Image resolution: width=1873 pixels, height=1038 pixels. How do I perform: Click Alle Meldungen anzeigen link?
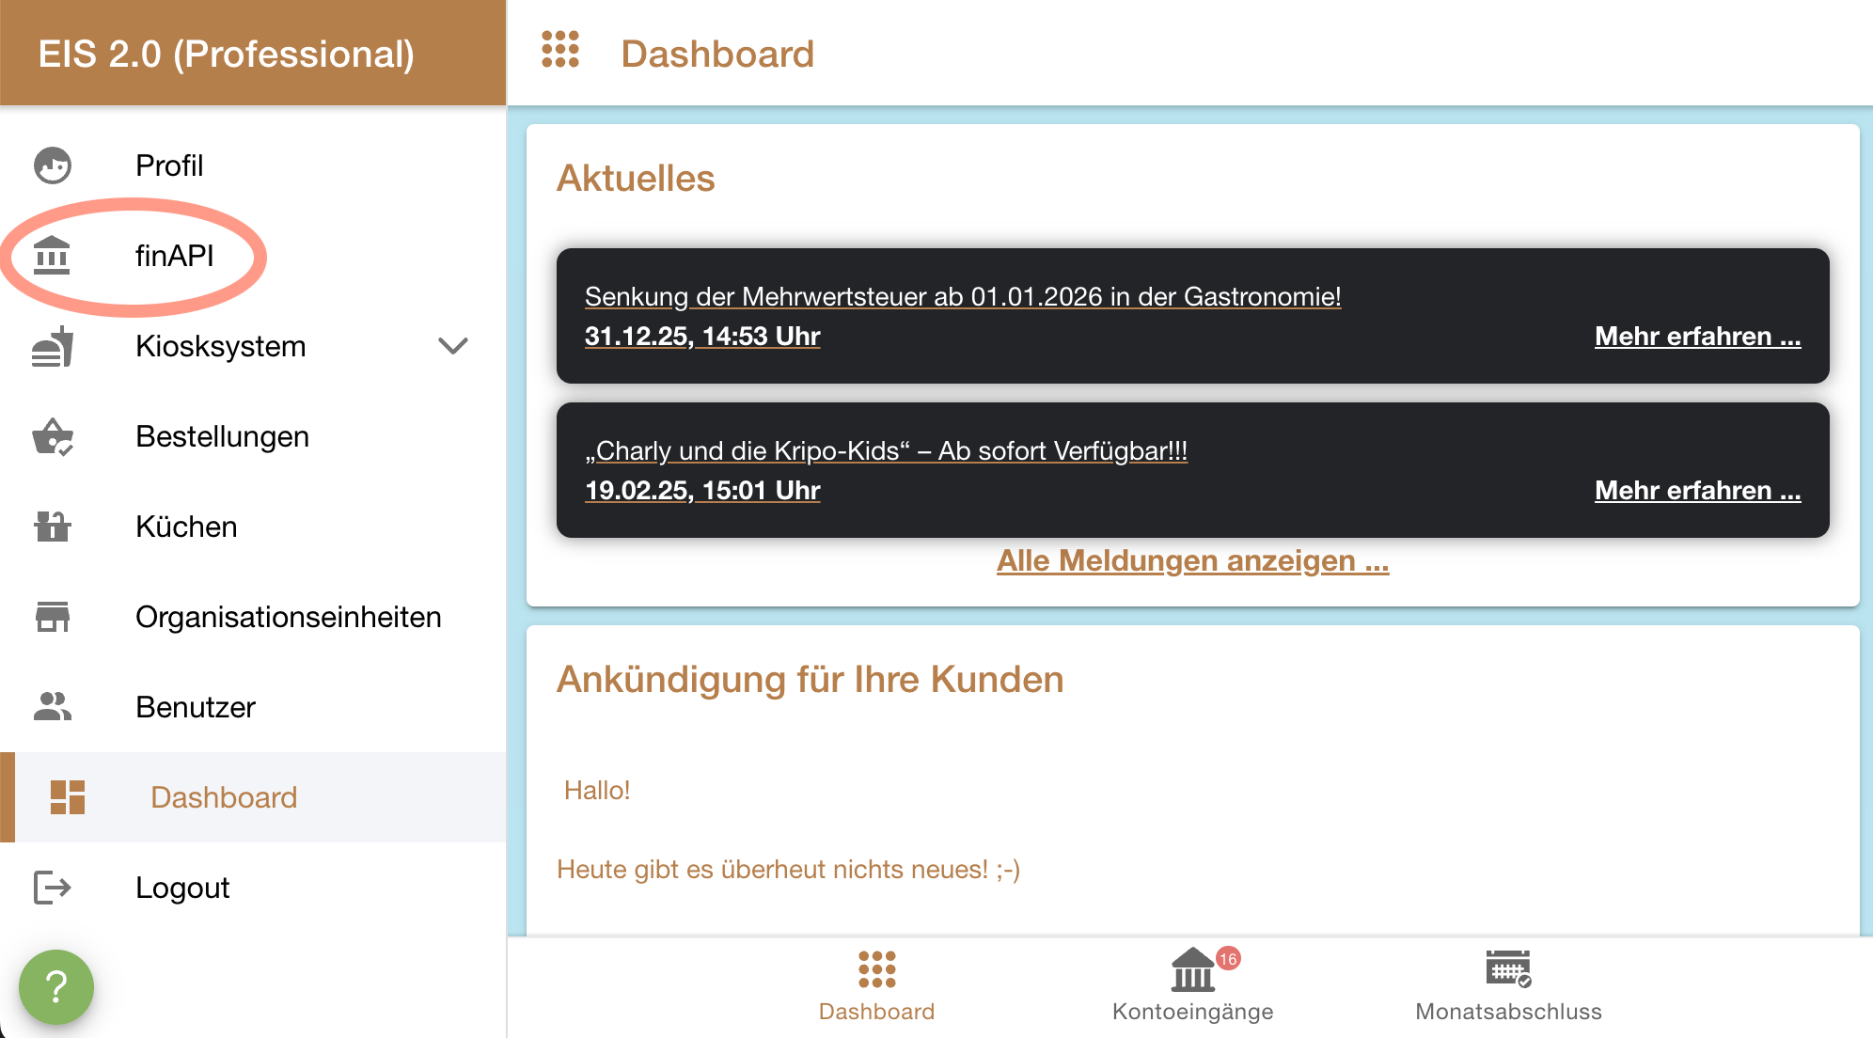pyautogui.click(x=1192, y=561)
